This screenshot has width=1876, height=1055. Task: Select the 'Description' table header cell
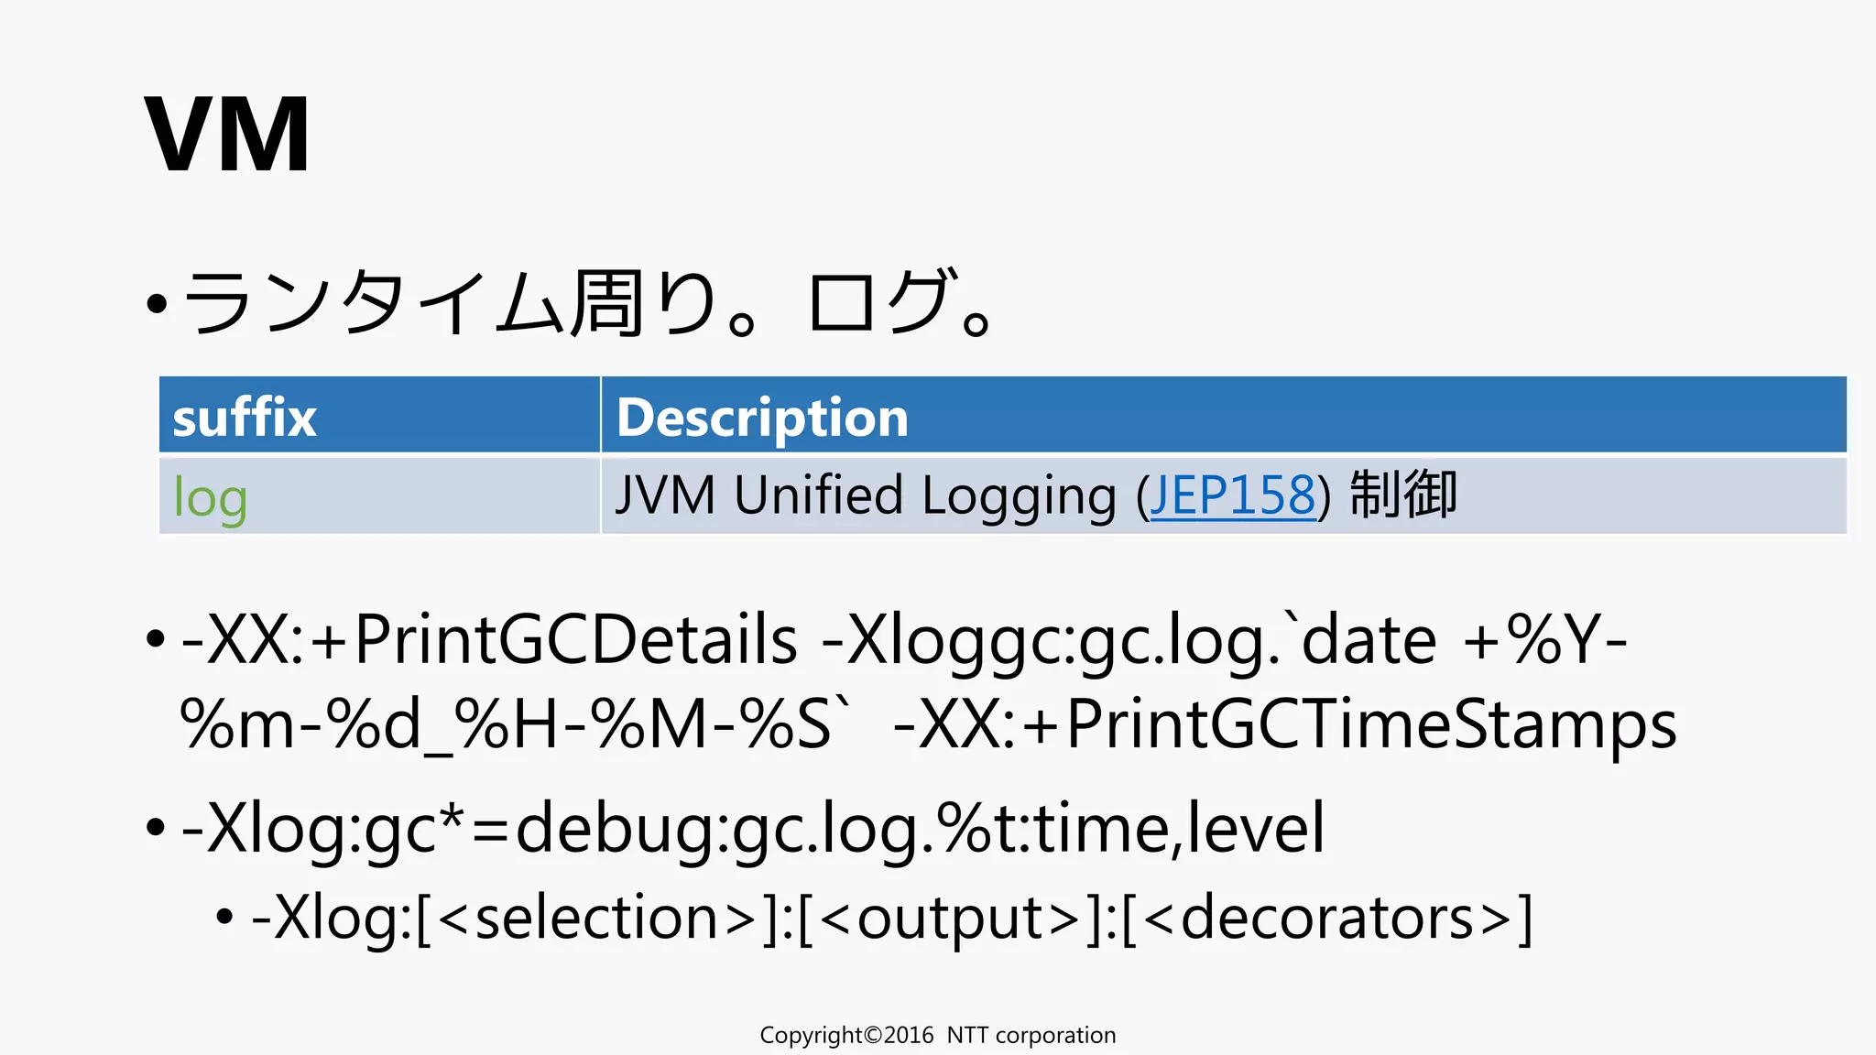1224,415
